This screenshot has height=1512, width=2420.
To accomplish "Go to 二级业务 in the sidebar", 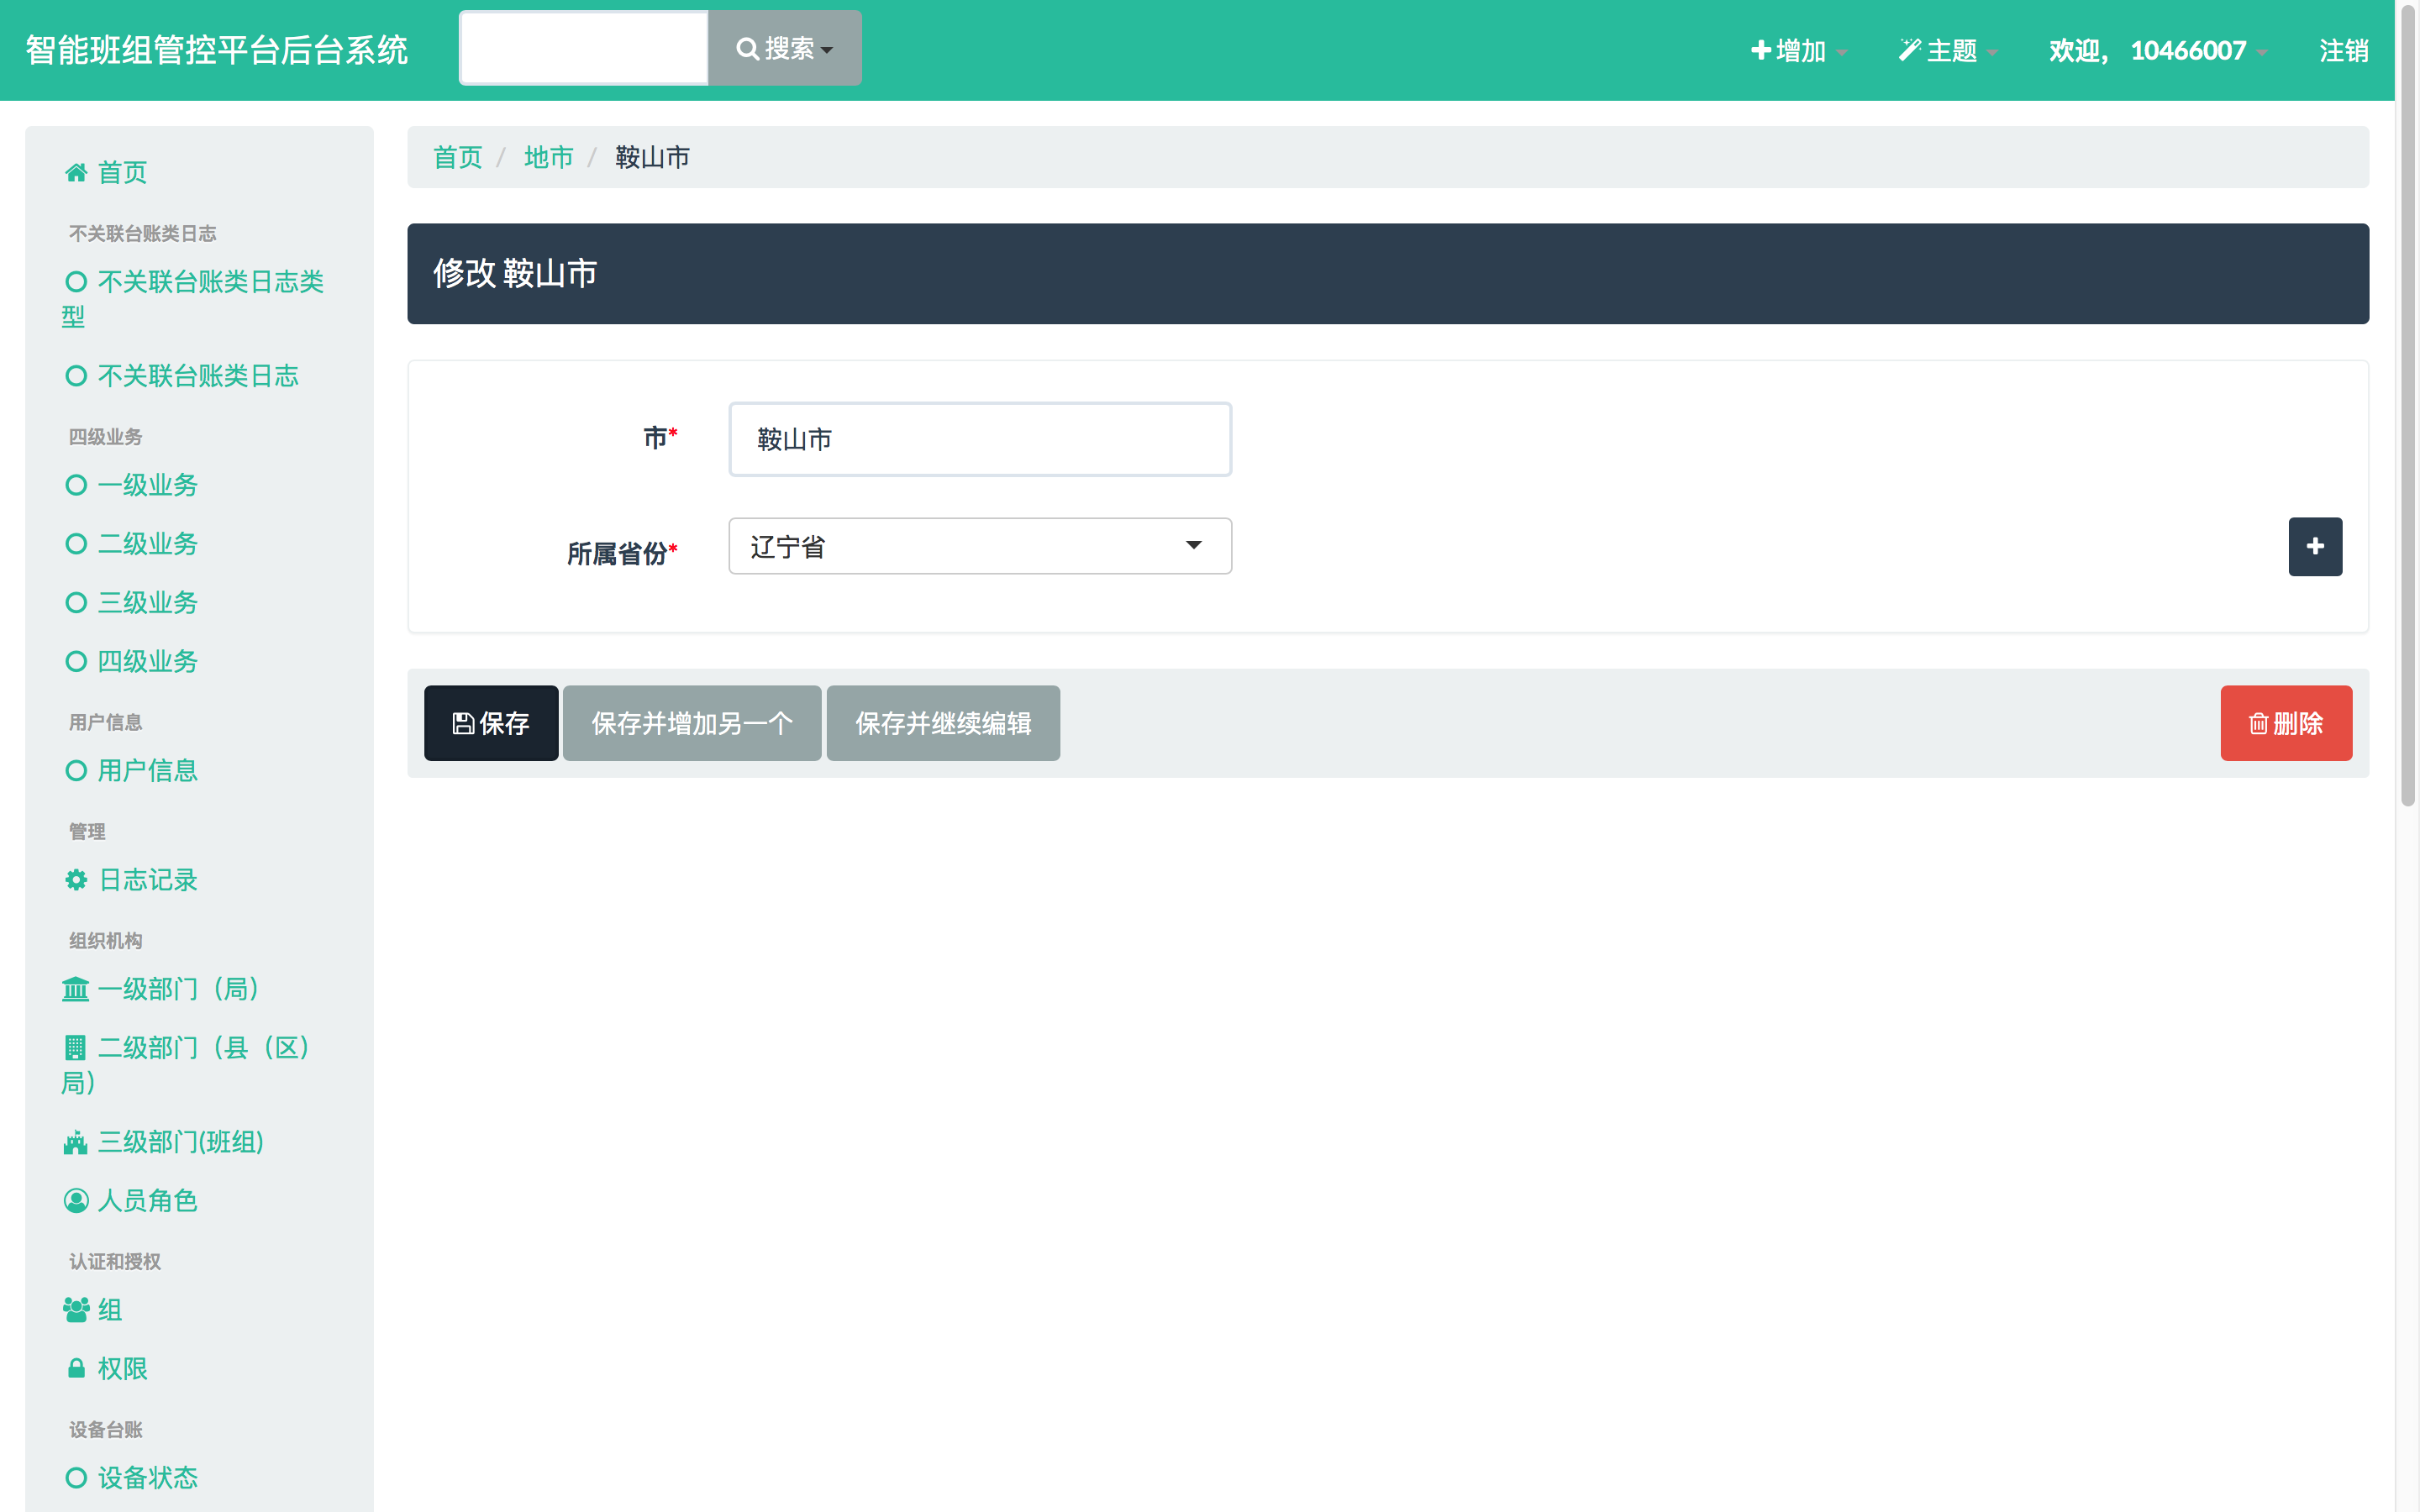I will pos(131,544).
